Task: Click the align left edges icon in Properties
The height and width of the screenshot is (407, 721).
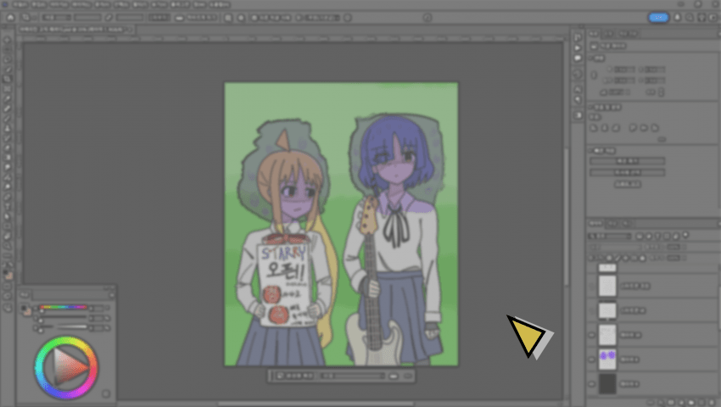Action: pyautogui.click(x=594, y=128)
